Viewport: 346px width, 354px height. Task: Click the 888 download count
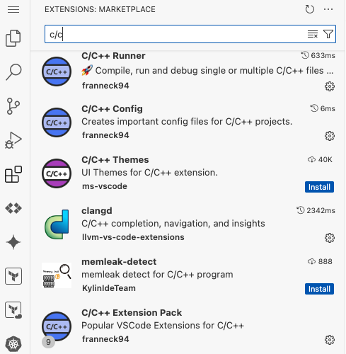point(320,262)
